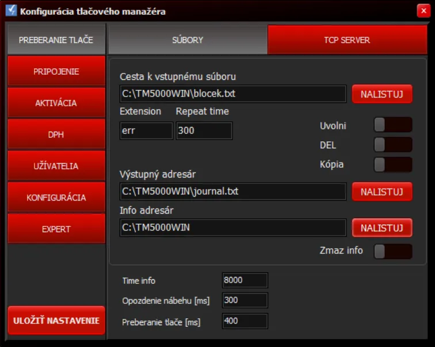Screen dimensions: 435x347
Task: Click the Výstupný adresár path field
Action: point(232,191)
